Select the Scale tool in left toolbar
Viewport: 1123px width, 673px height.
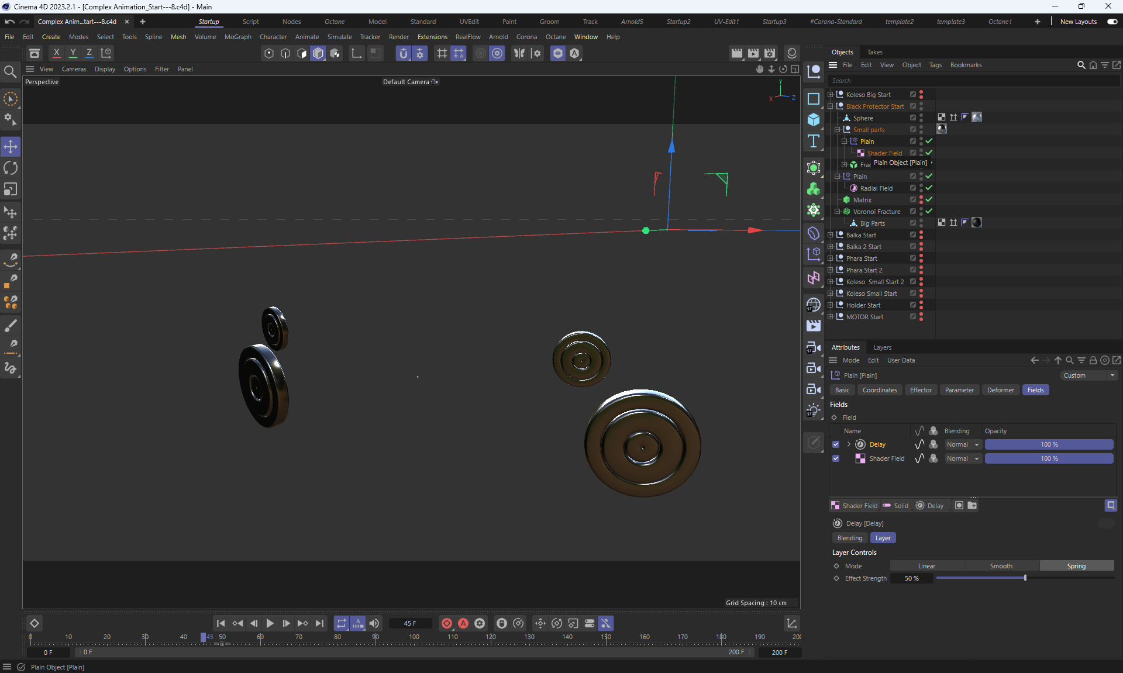coord(11,189)
